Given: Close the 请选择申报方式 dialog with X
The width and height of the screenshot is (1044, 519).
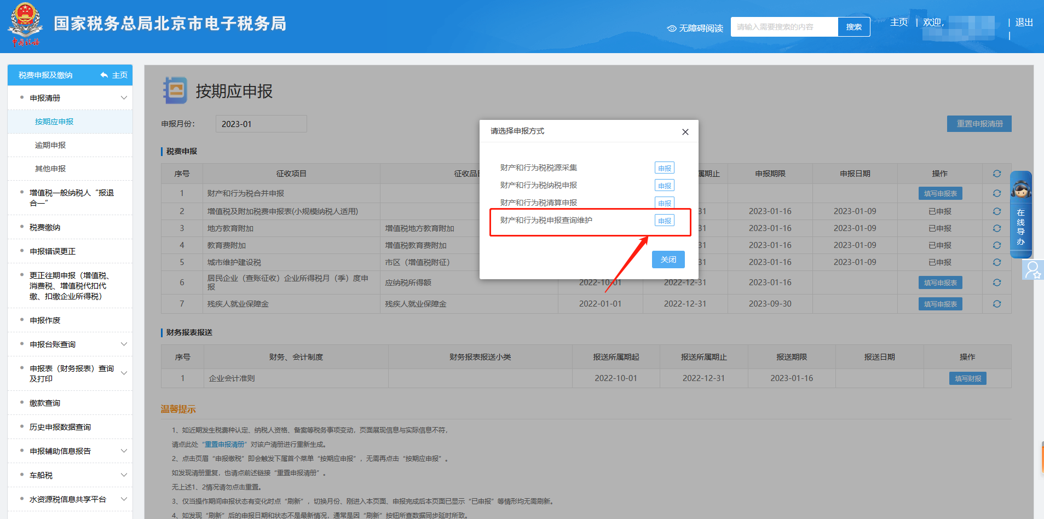Looking at the screenshot, I should click(x=685, y=132).
